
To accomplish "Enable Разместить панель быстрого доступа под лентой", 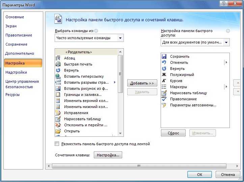I will coord(57,144).
